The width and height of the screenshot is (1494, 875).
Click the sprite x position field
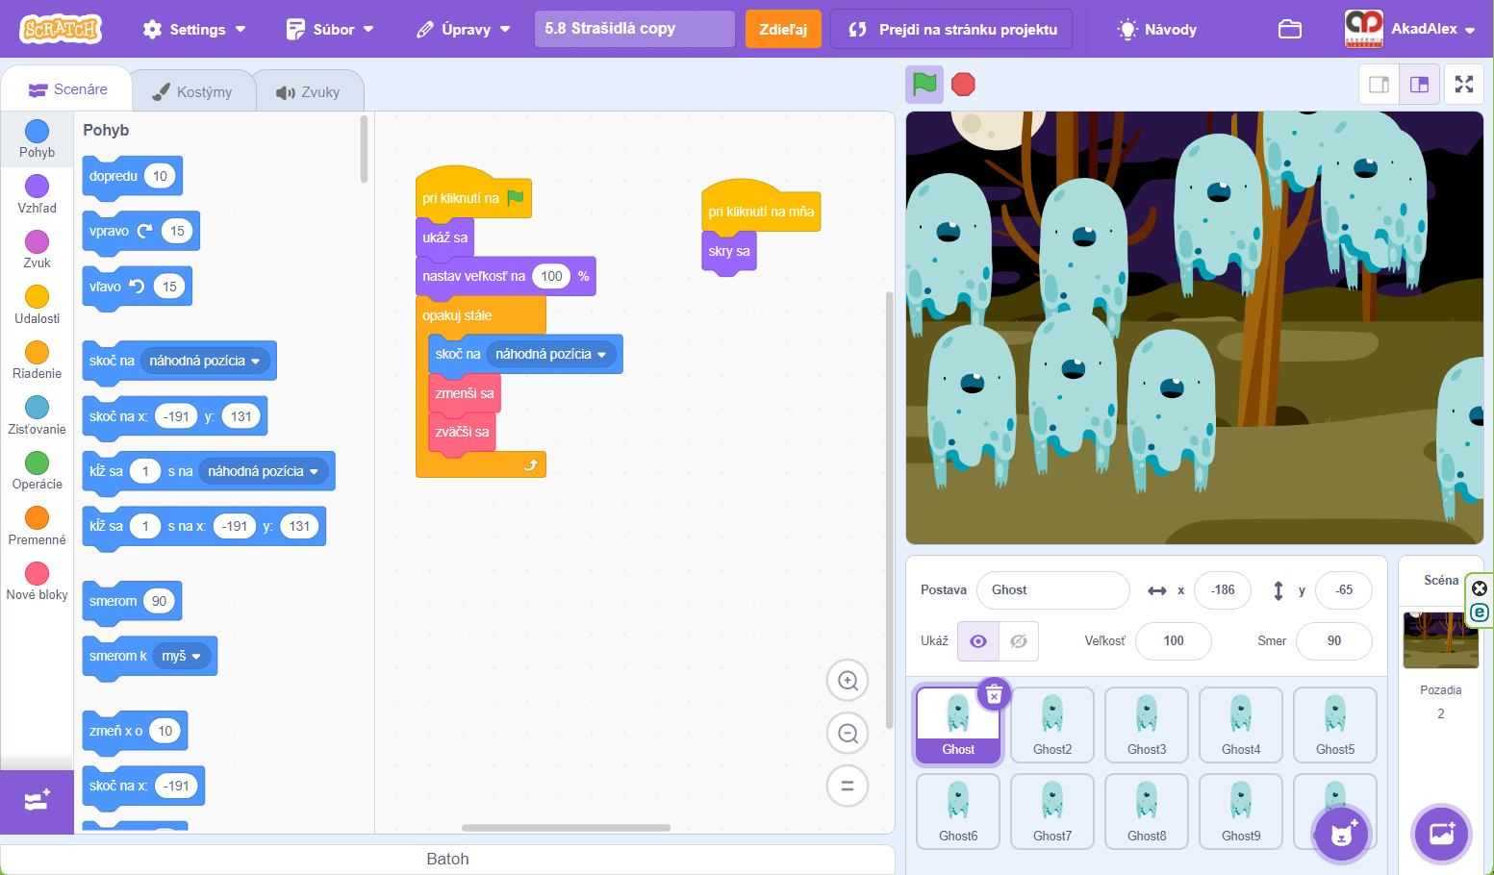tap(1222, 590)
